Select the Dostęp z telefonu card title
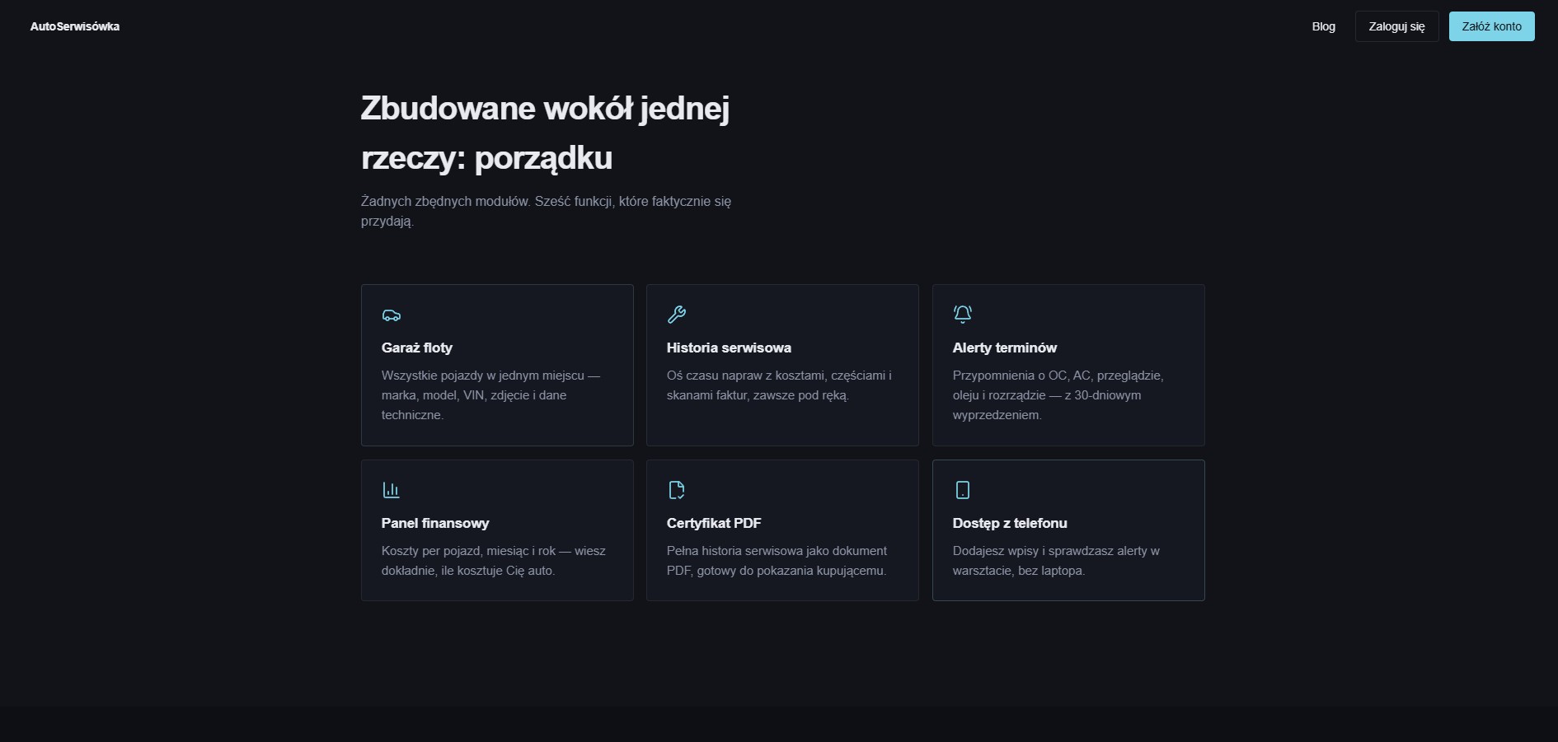1558x742 pixels. (1010, 523)
